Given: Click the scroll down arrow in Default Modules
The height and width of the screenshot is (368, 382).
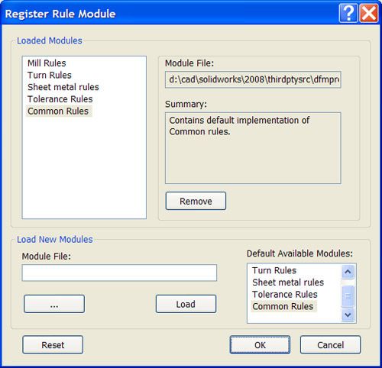Looking at the screenshot, I should (348, 315).
